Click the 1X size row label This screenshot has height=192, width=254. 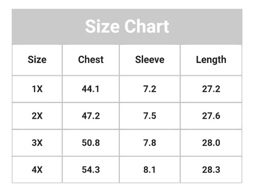37,89
